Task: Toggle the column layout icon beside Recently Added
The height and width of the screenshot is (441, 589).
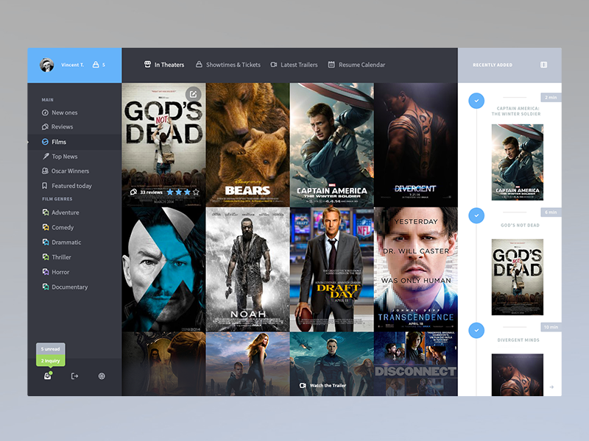Action: [543, 65]
